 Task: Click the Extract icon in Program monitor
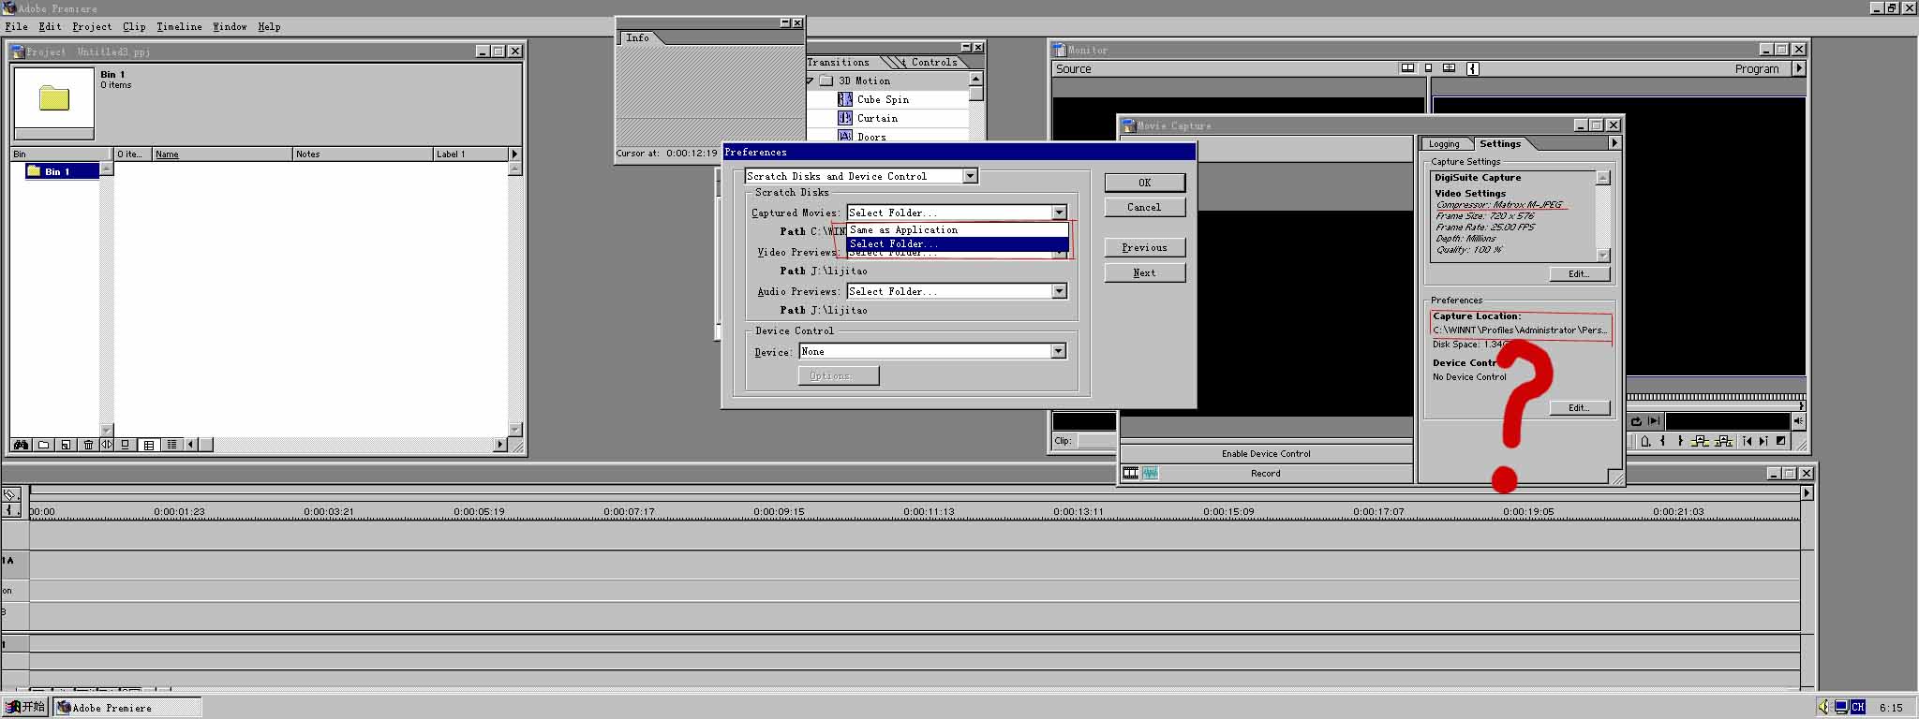click(1723, 441)
